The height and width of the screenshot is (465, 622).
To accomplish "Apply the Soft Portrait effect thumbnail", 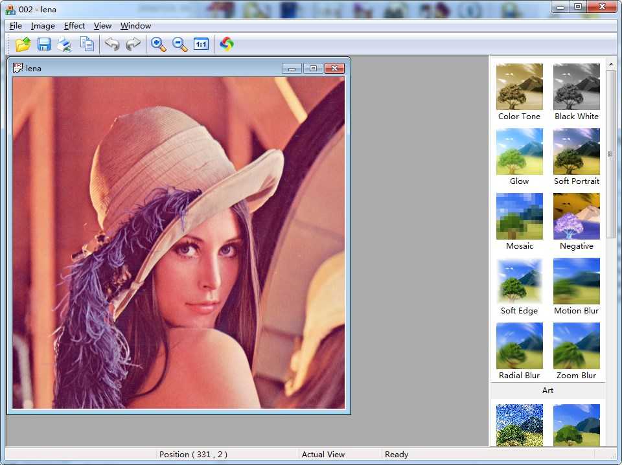I will [x=577, y=152].
